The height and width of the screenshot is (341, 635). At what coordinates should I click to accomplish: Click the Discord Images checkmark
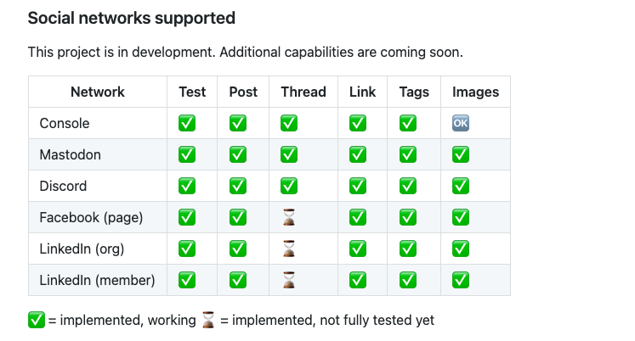pyautogui.click(x=461, y=186)
